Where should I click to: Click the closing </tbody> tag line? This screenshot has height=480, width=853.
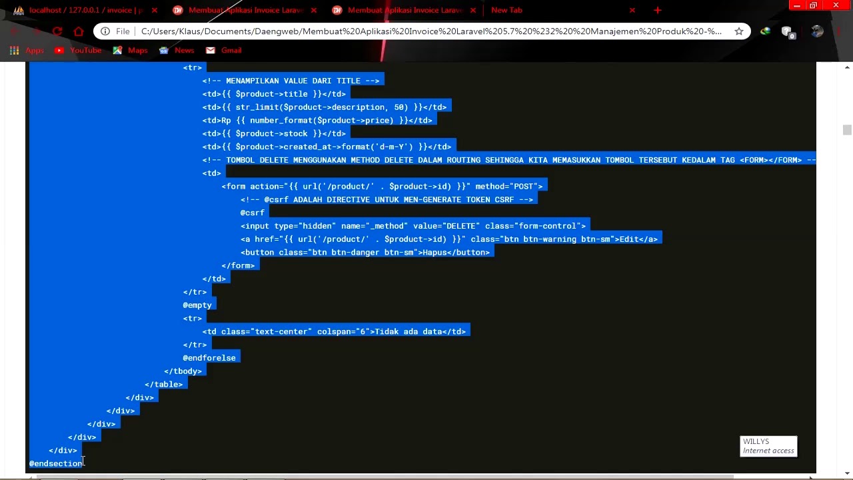183,371
